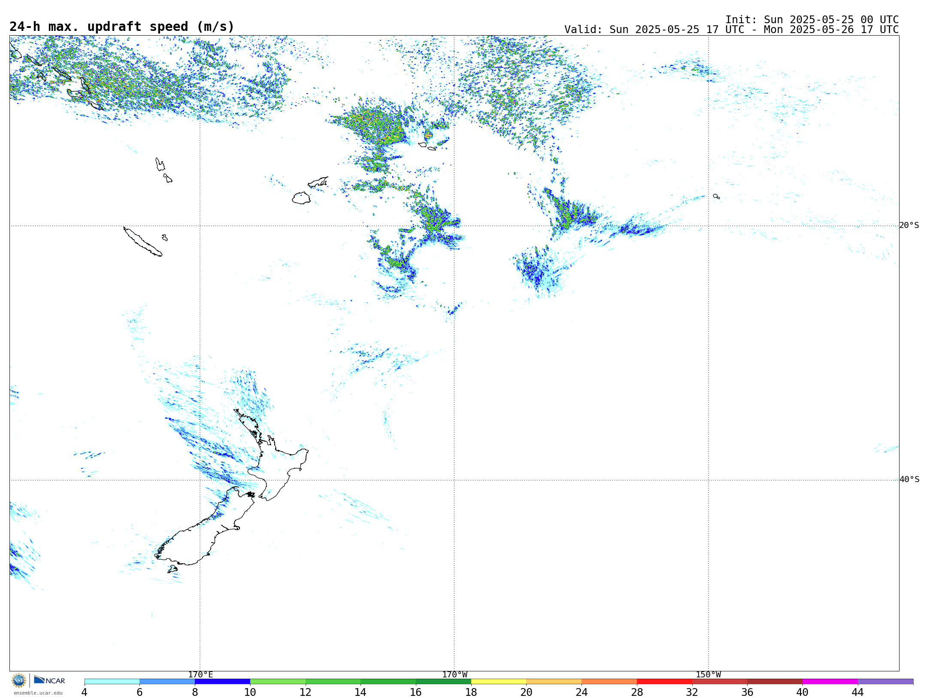This screenshot has width=927, height=698.
Task: Click the colorbar tick label '40'
Action: (803, 692)
